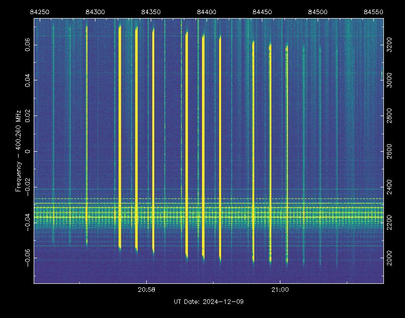Click the 20:58 time label

(146, 290)
